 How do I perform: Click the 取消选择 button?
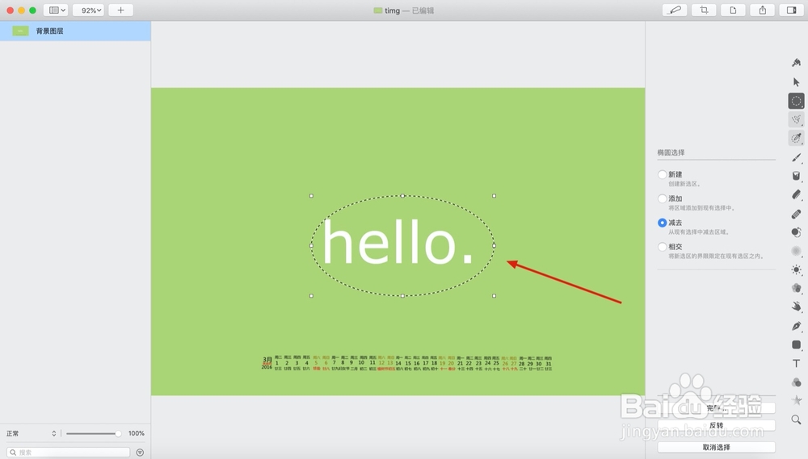pos(716,447)
